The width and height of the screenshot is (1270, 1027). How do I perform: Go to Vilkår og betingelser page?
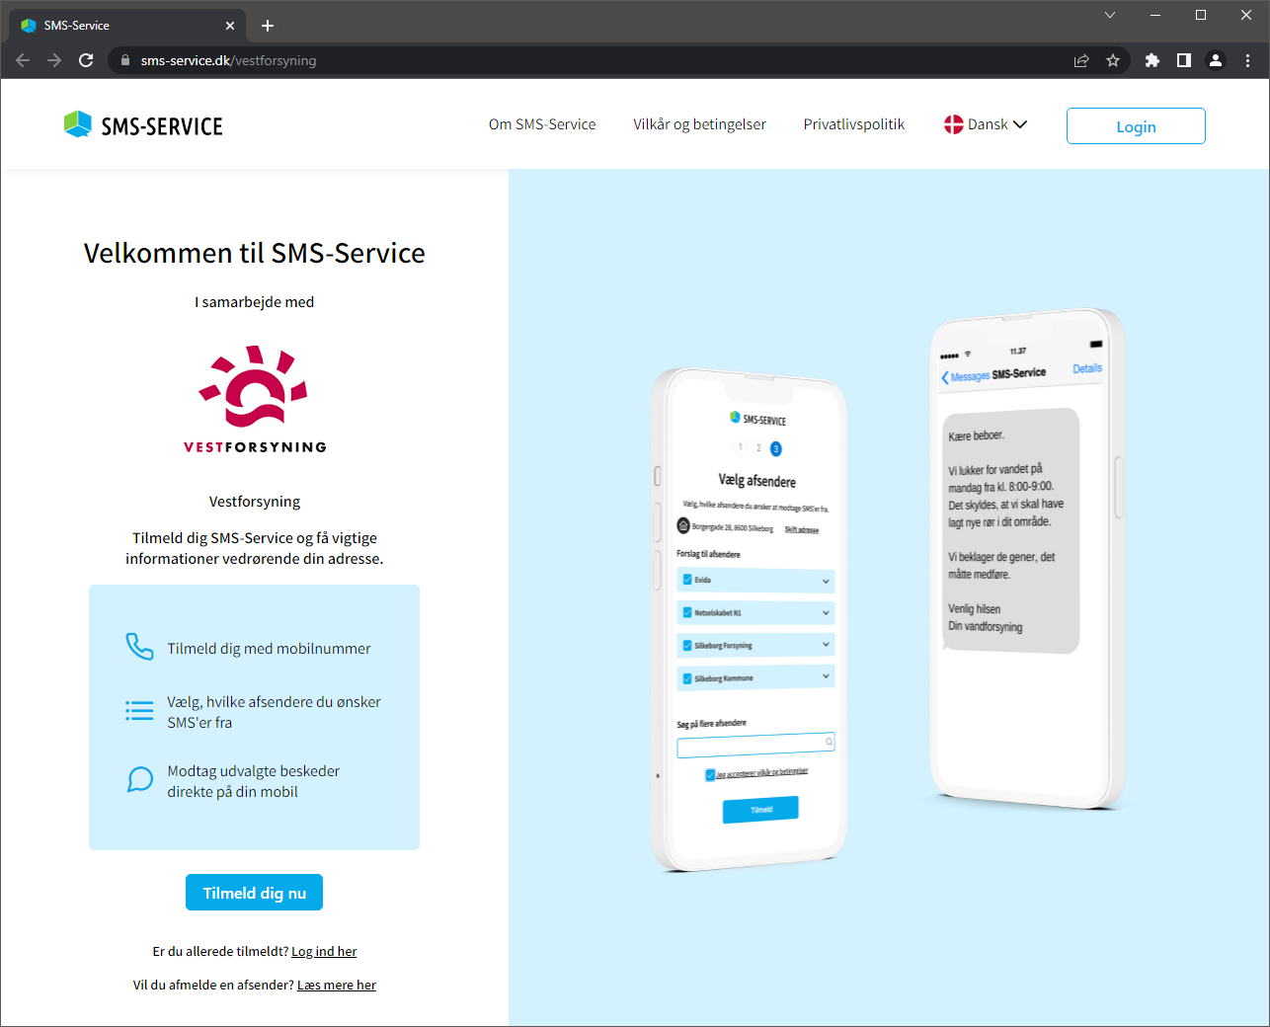[x=699, y=124]
